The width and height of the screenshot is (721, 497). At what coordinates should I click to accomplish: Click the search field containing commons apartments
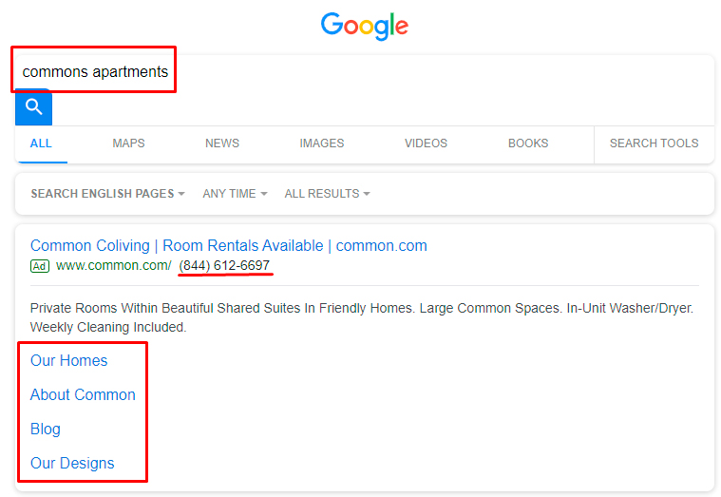(x=365, y=72)
